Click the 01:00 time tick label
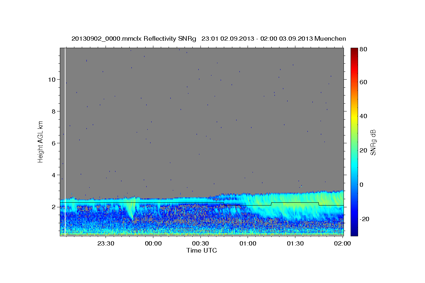This screenshot has height=283, width=425. coord(248,244)
